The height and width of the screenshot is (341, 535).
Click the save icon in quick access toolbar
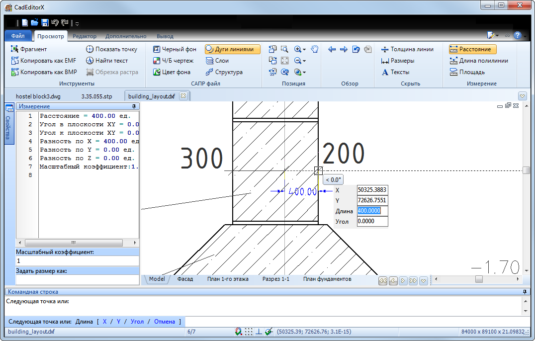click(x=45, y=23)
